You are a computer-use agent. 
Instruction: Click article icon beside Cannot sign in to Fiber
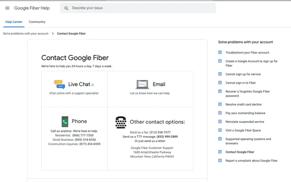220,83
